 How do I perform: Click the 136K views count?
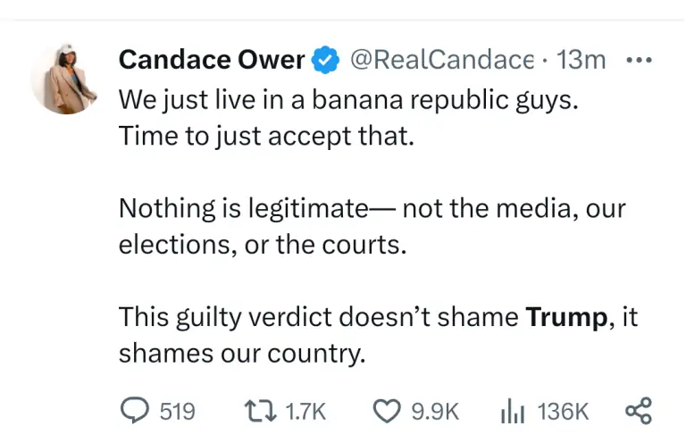564,411
